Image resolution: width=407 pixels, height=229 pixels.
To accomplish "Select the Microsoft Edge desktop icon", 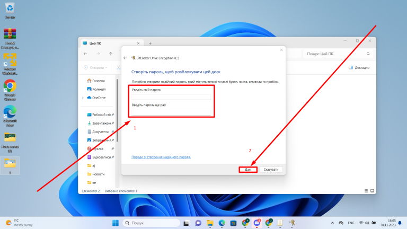I will coord(10,116).
